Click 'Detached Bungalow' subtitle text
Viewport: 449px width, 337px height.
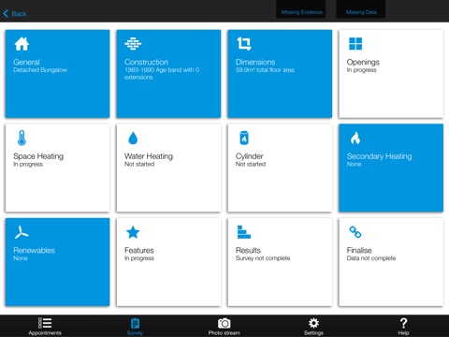click(x=40, y=70)
